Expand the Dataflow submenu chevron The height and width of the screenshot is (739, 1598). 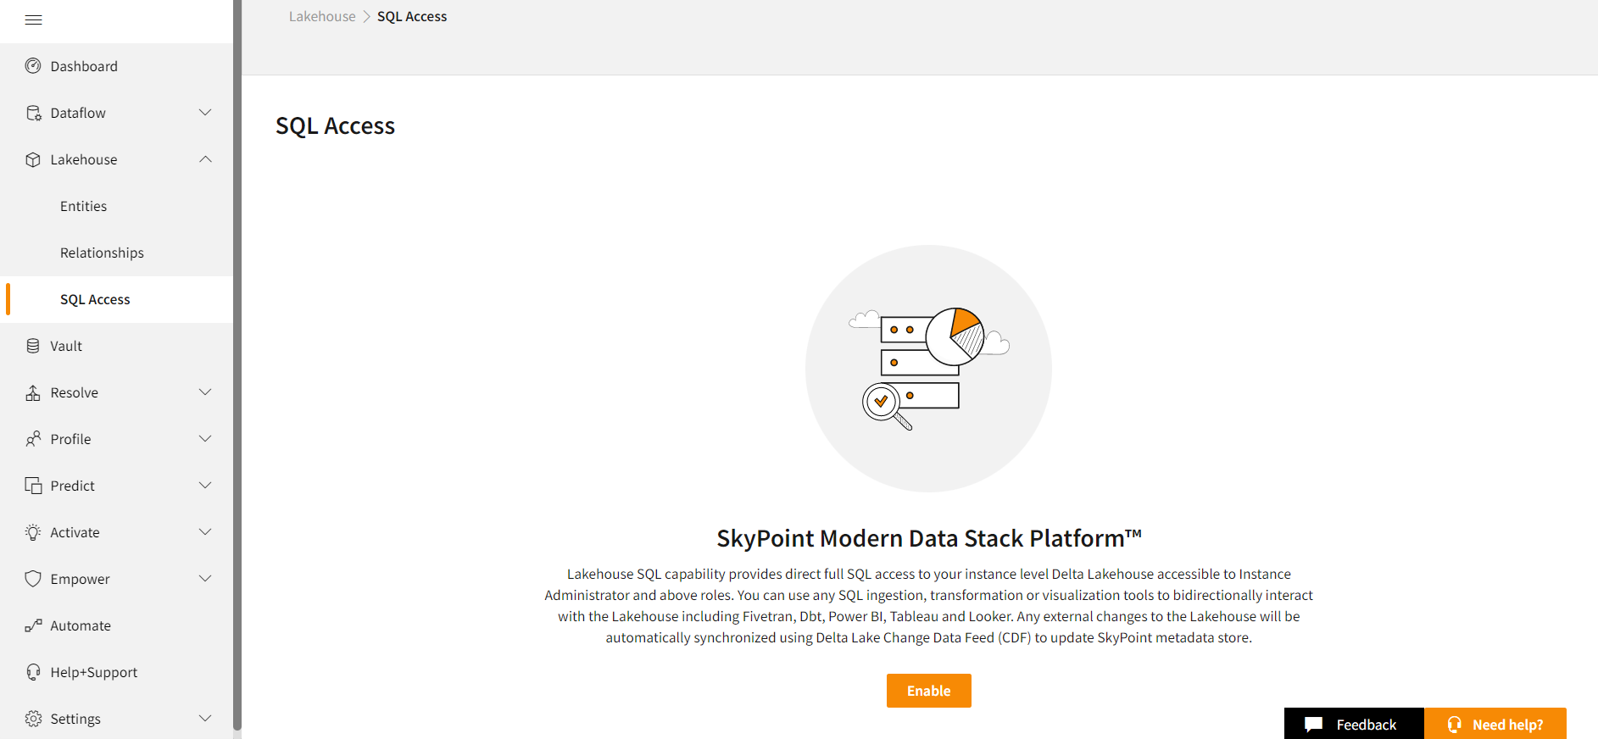(205, 113)
